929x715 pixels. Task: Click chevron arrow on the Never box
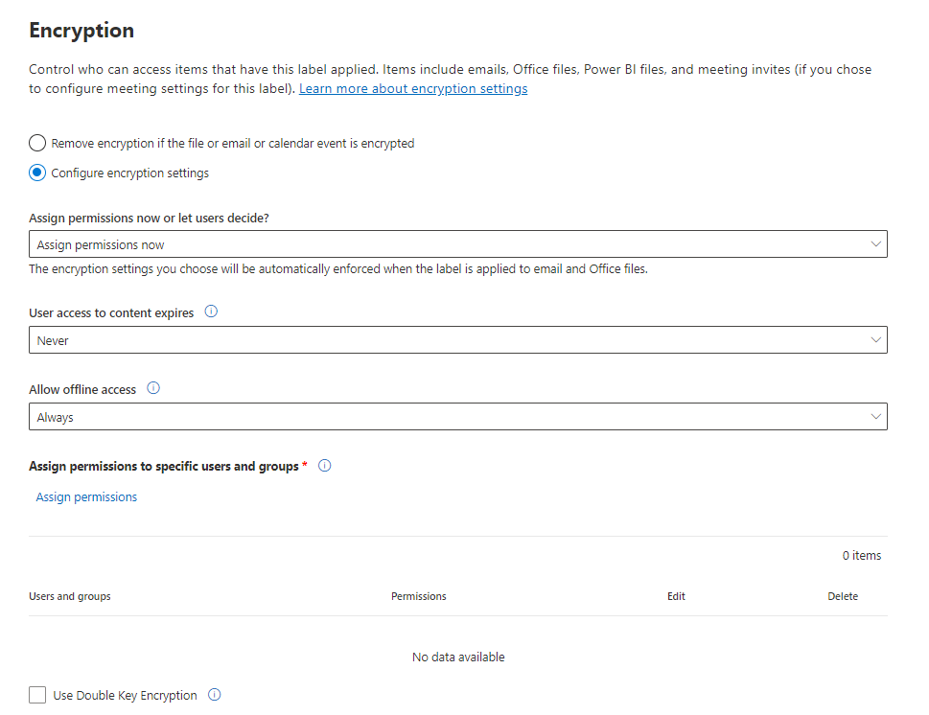875,340
